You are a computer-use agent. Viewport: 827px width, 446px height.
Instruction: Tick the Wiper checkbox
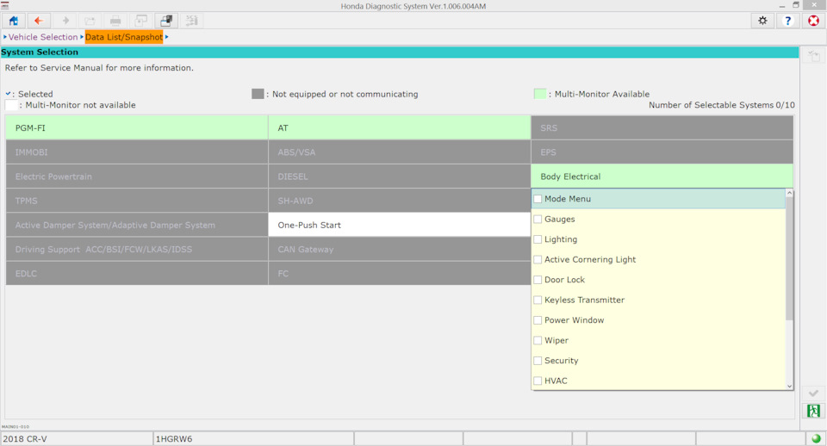[538, 341]
